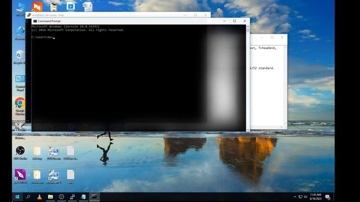Select the This PC desktop icon
This screenshot has width=360, height=202.
pos(20,9)
